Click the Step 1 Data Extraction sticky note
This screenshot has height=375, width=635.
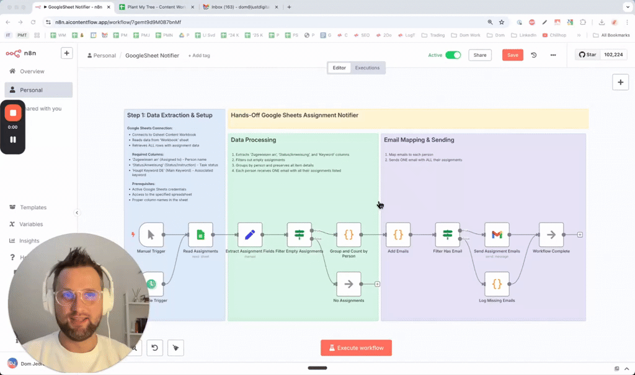tap(174, 215)
